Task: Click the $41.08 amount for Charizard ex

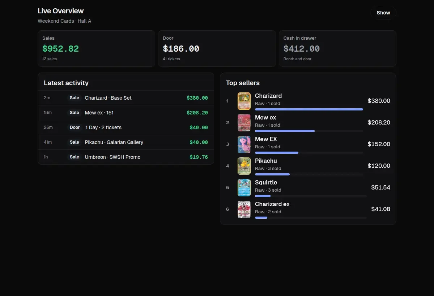Action: [x=380, y=209]
